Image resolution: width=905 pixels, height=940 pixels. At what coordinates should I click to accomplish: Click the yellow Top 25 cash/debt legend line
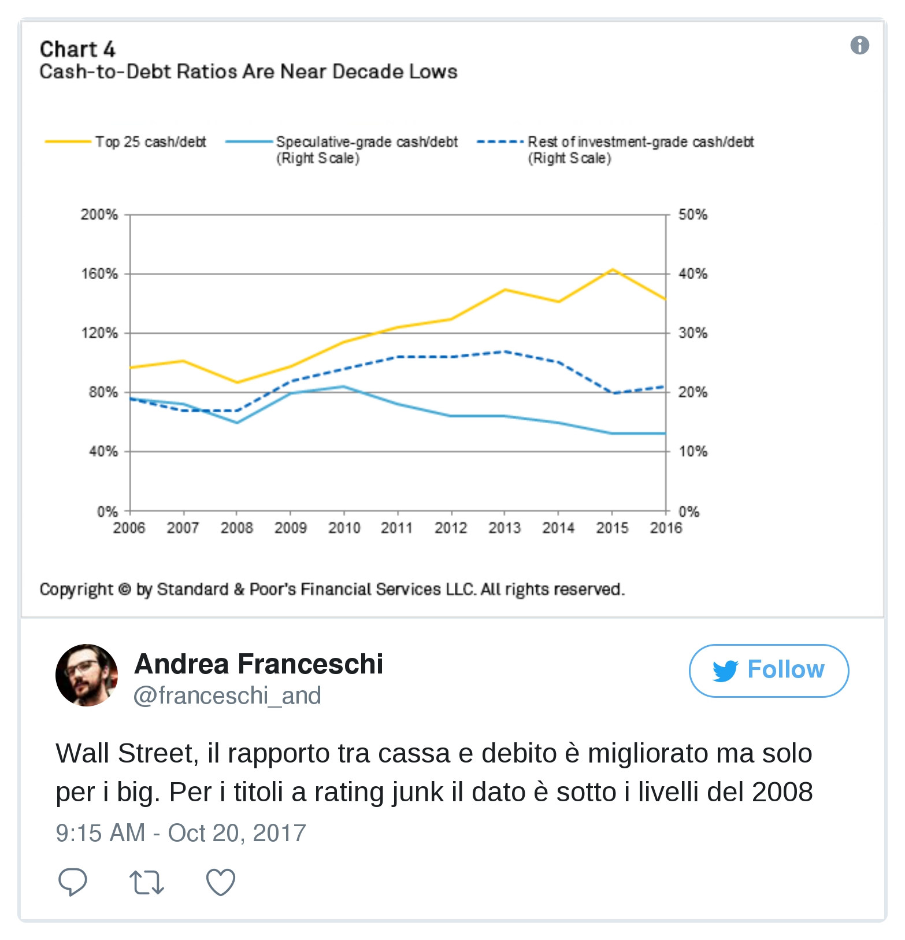click(x=68, y=142)
